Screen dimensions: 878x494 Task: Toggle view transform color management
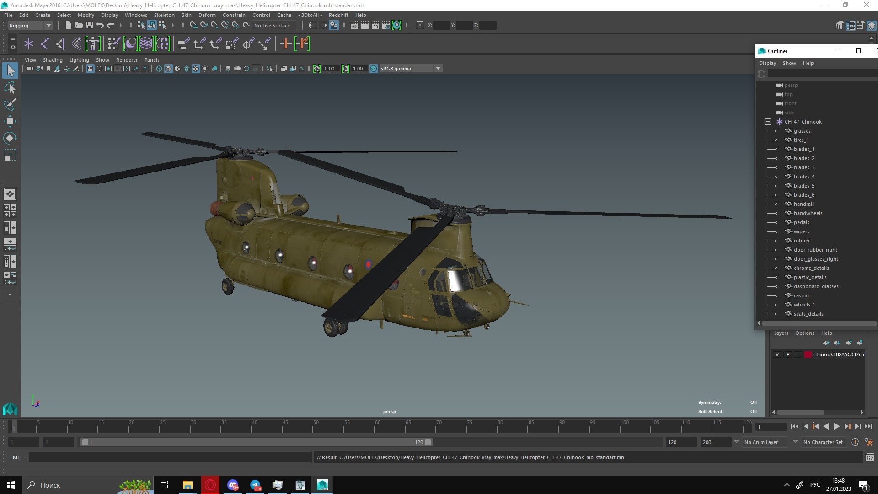374,69
